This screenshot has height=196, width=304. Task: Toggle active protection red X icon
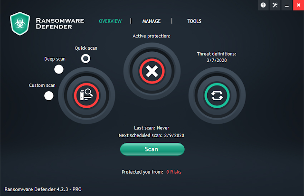pos(152,71)
